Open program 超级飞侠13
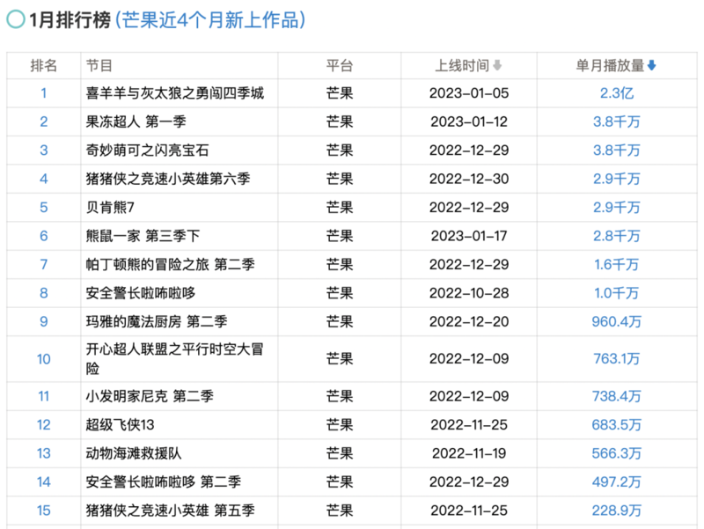This screenshot has width=704, height=529. (120, 425)
